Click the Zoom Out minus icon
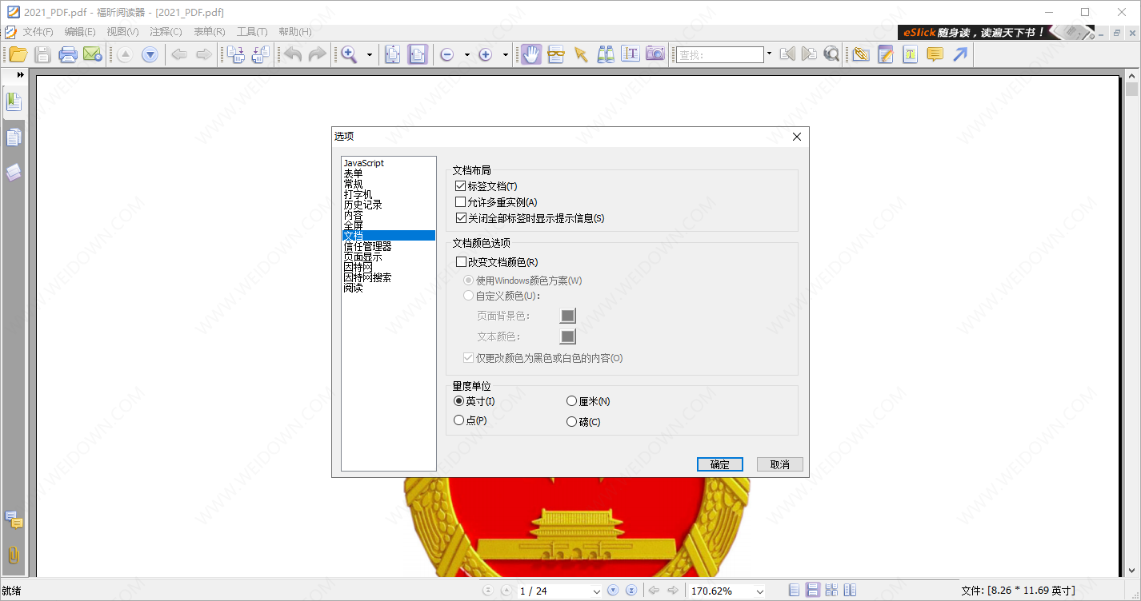 coord(447,54)
